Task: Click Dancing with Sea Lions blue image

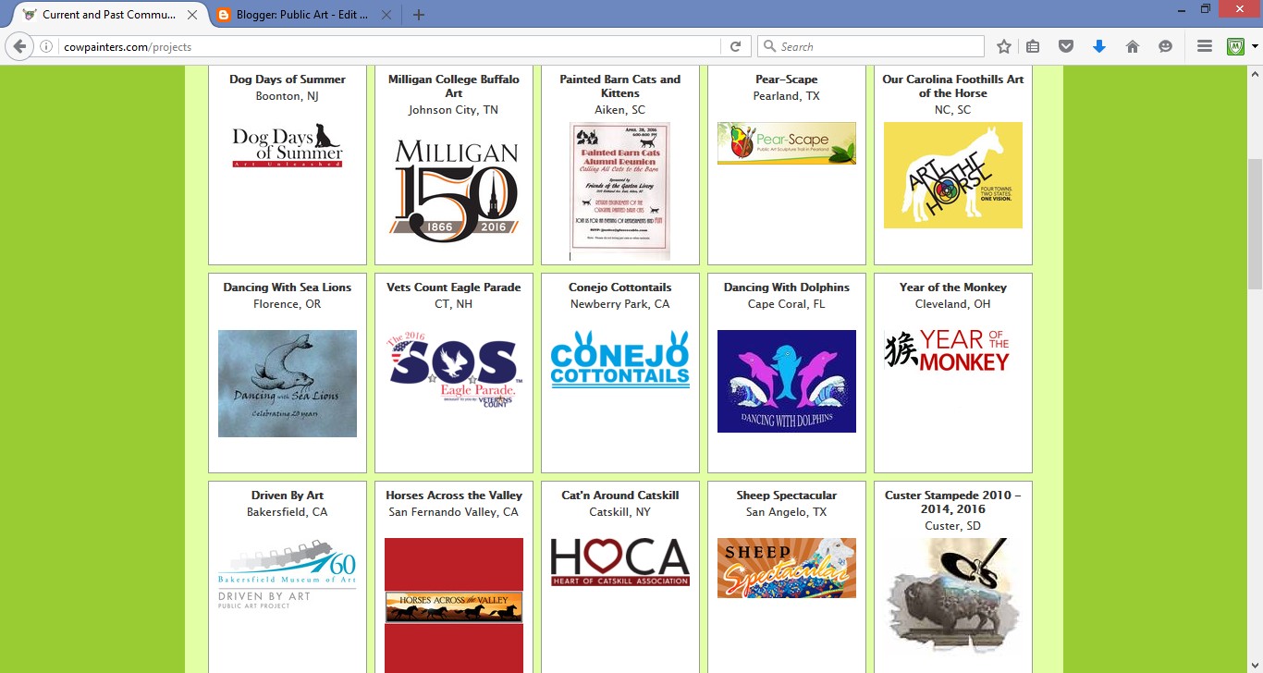Action: [x=288, y=384]
